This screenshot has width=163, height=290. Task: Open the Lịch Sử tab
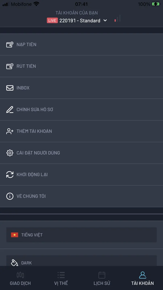pyautogui.click(x=102, y=278)
